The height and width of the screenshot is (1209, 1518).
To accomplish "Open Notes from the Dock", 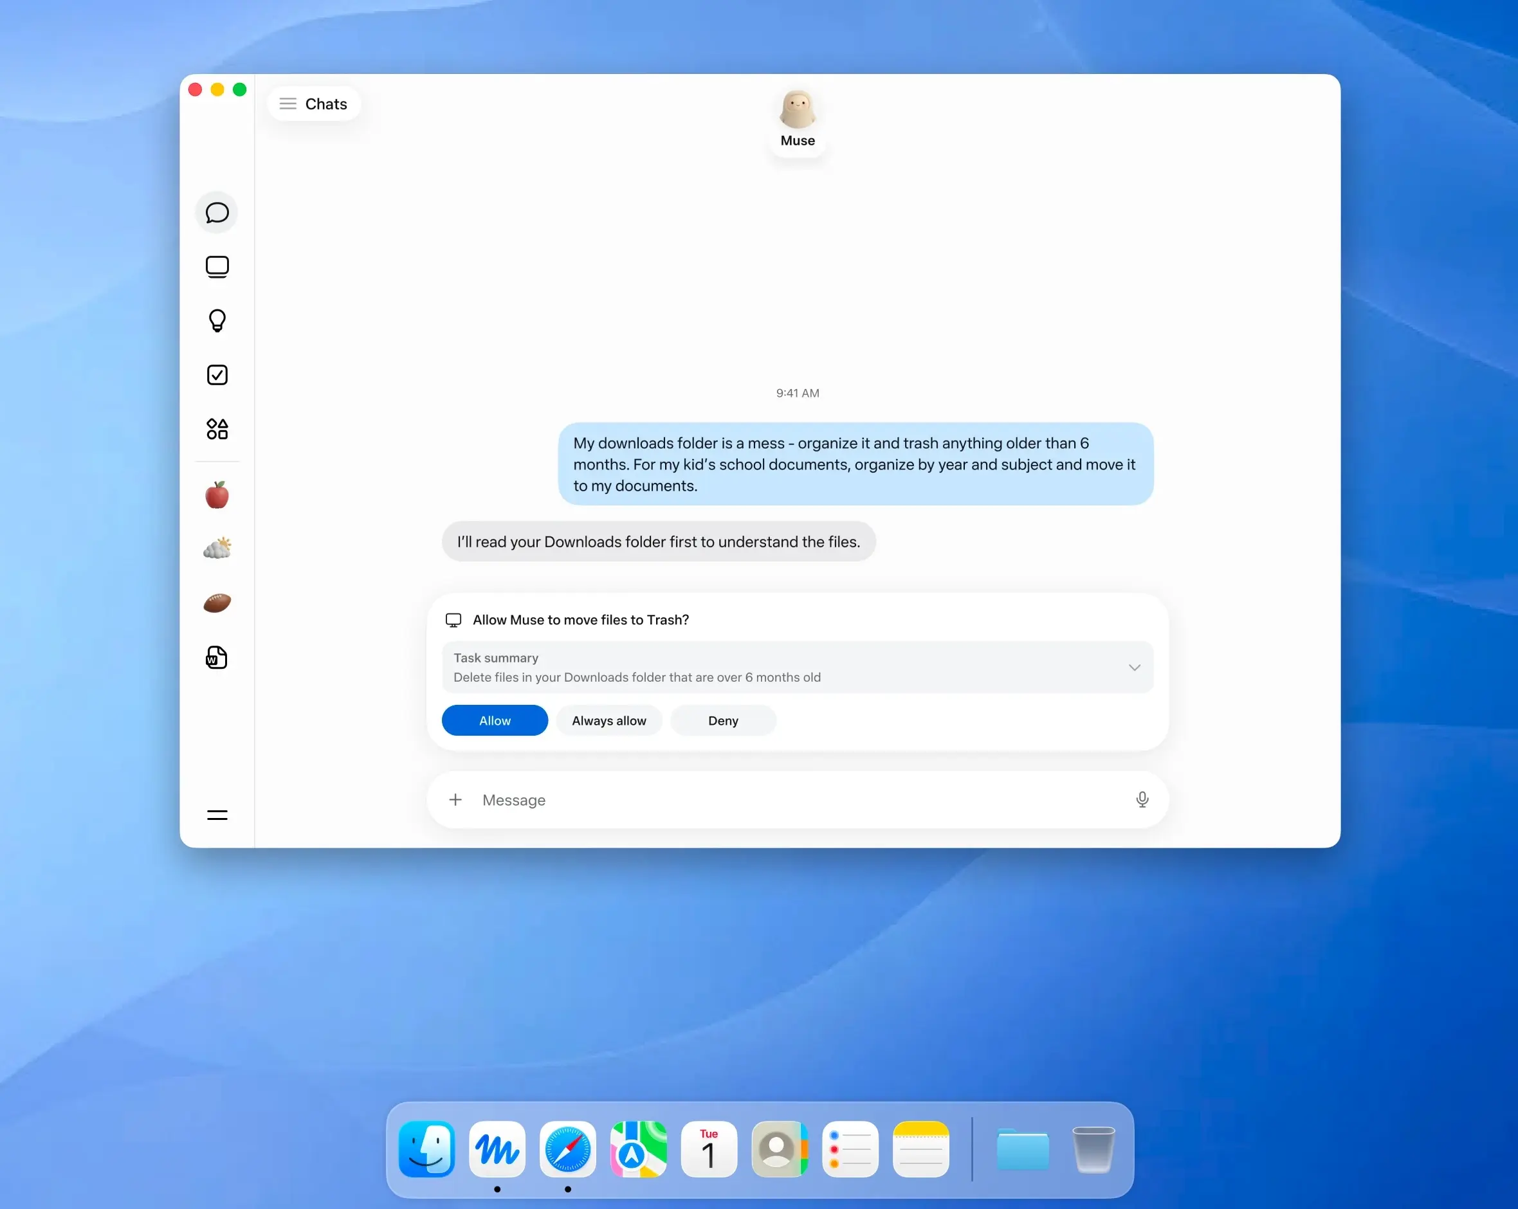I will point(921,1149).
